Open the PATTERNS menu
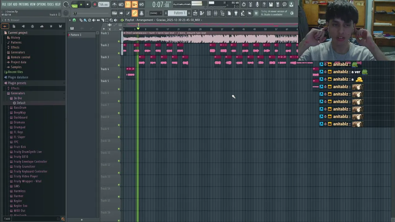This screenshot has height=222, width=395. point(23,4)
